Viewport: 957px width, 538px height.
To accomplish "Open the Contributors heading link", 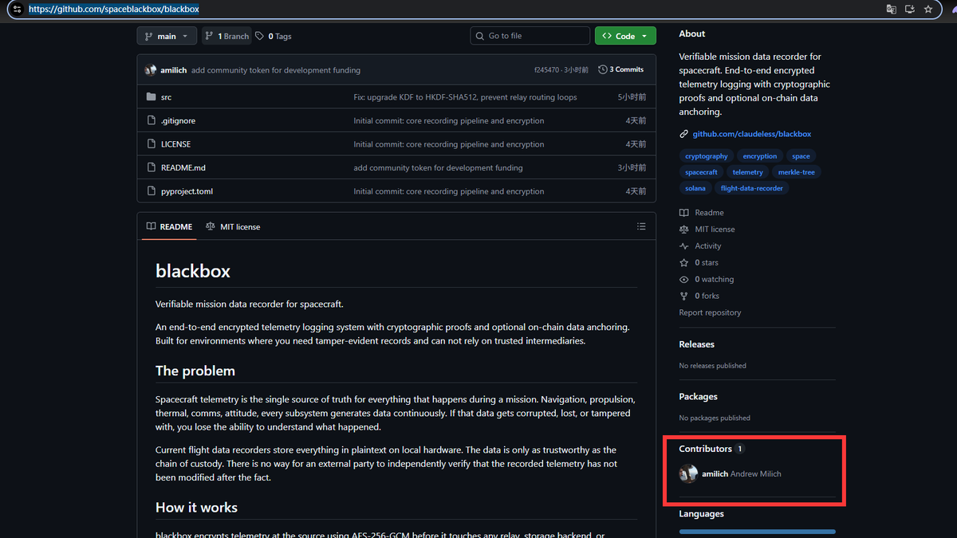I will click(711, 449).
